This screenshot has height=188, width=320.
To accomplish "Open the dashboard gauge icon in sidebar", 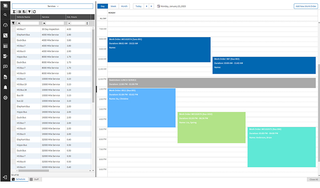I will (x=5, y=25).
